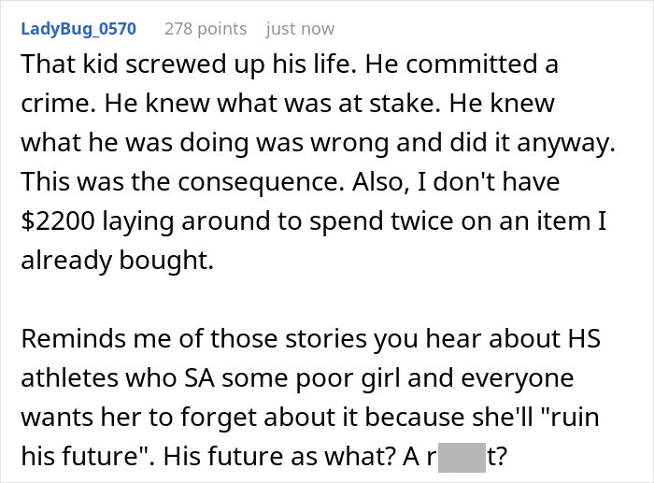Viewport: 654px width, 483px height.
Task: Click the words 'already bought.'
Action: (117, 261)
